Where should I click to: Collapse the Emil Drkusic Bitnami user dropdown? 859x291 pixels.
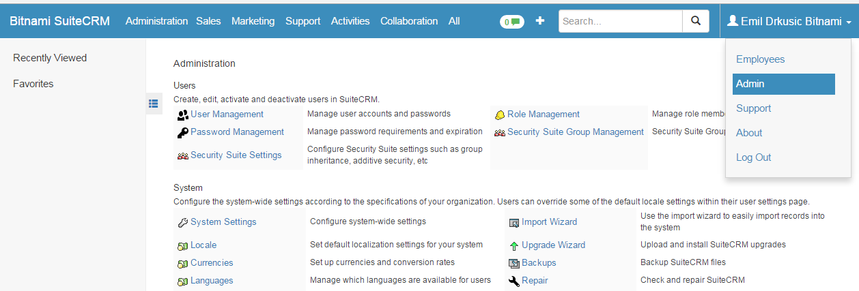789,21
